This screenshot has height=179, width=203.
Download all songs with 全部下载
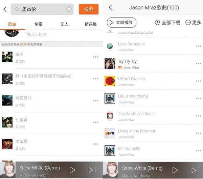pos(167,23)
